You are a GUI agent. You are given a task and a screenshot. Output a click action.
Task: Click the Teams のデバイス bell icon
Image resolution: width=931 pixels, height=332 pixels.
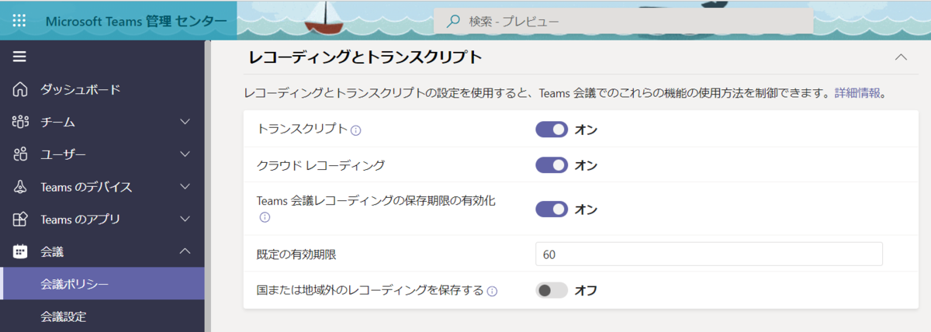point(20,187)
